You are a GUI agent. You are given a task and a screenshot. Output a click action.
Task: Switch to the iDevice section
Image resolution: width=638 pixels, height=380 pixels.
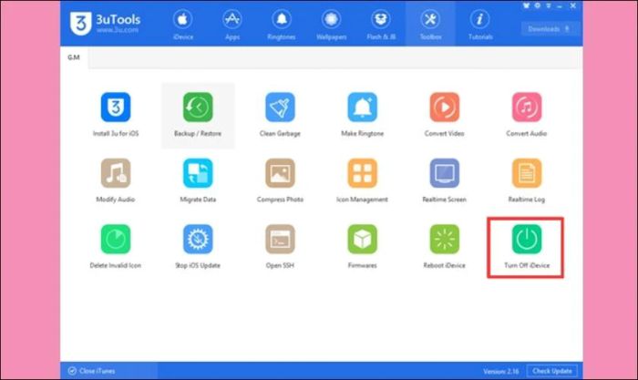click(x=182, y=24)
